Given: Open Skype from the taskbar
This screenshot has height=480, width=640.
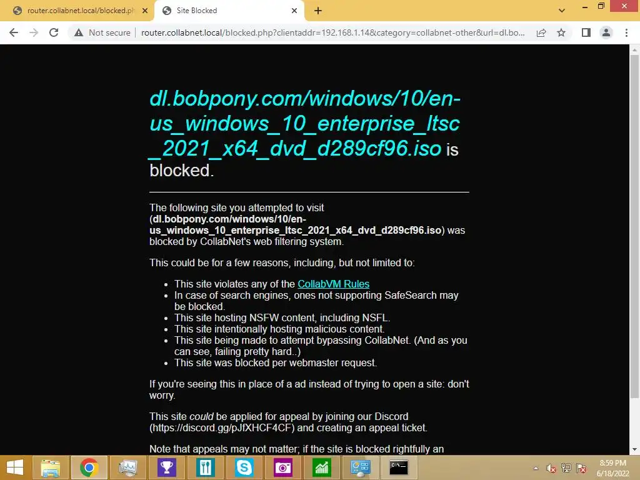Looking at the screenshot, I should point(244,467).
